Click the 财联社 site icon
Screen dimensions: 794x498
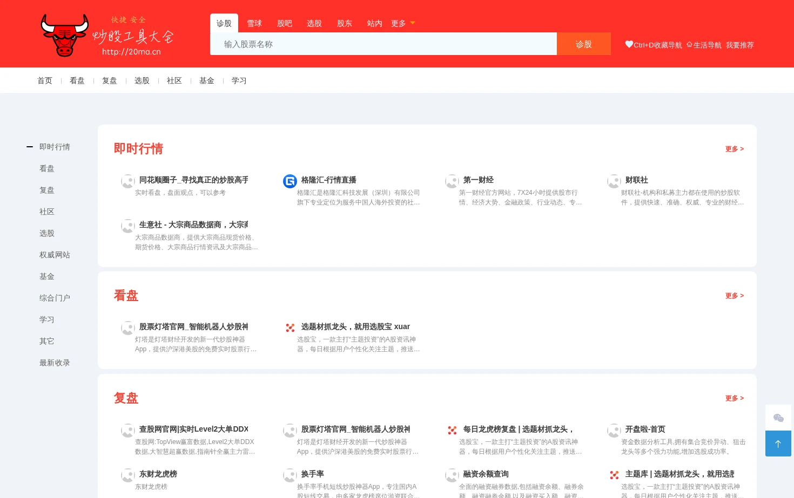pyautogui.click(x=614, y=181)
